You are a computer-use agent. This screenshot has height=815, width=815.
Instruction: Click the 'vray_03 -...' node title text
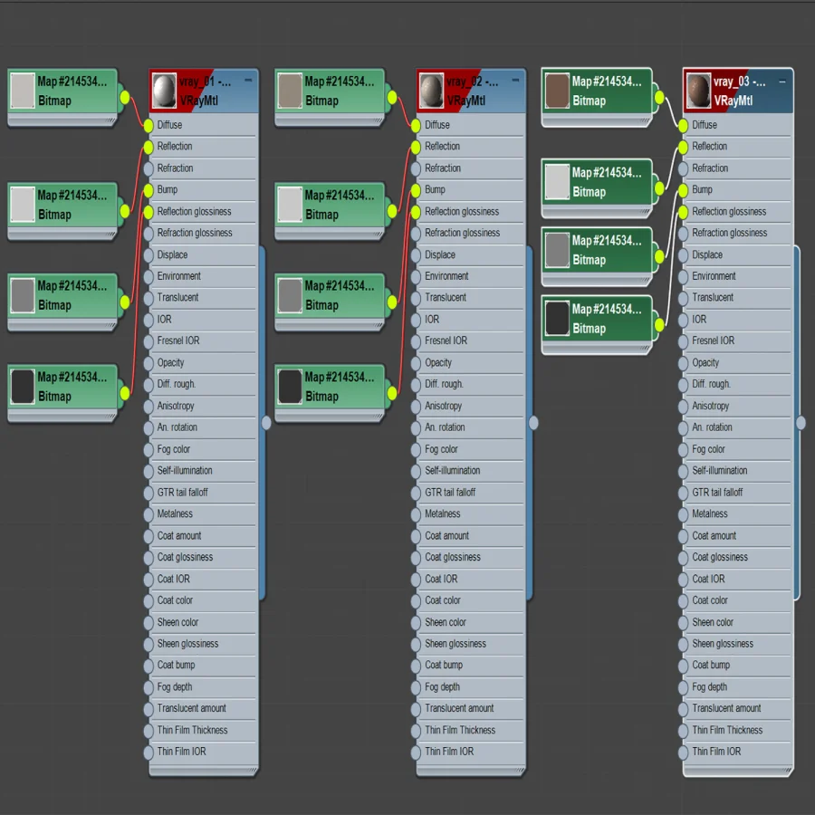[x=739, y=81]
